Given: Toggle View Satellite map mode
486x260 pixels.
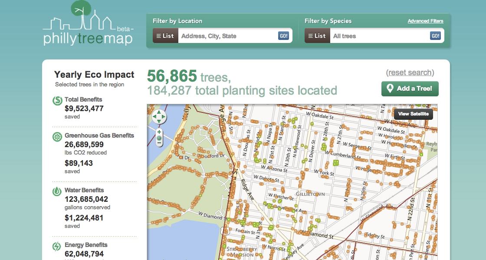Looking at the screenshot, I should (413, 114).
